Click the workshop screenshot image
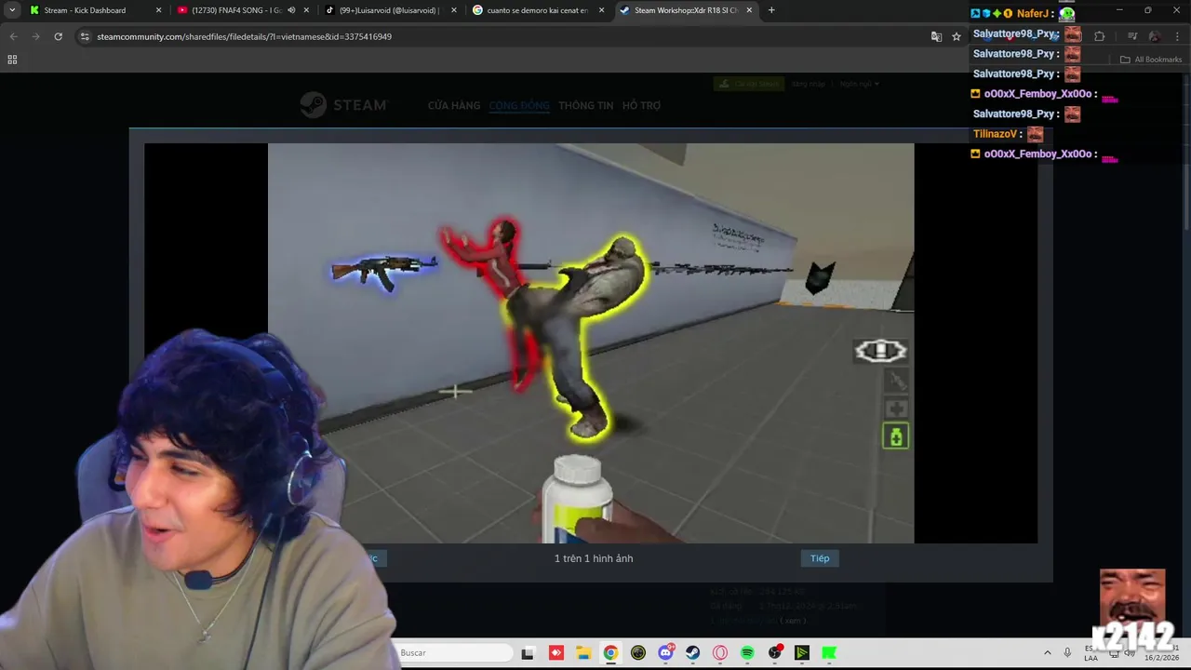1191x670 pixels. coord(591,342)
